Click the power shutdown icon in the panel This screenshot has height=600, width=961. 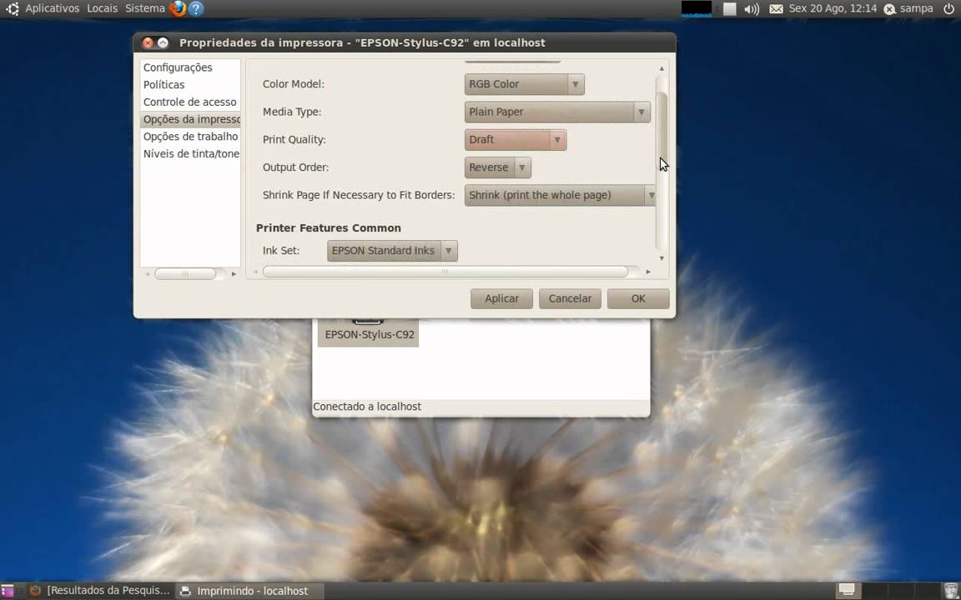(948, 8)
